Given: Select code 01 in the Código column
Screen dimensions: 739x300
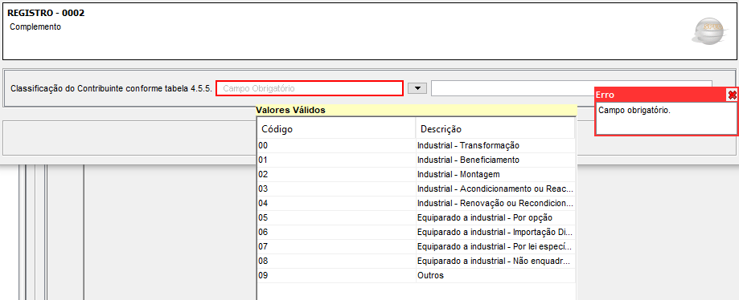Looking at the screenshot, I should coord(336,160).
